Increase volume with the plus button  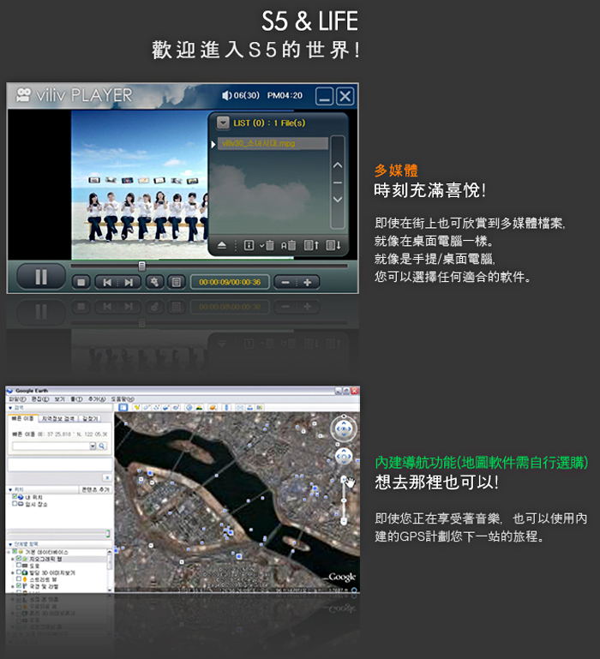tap(308, 282)
